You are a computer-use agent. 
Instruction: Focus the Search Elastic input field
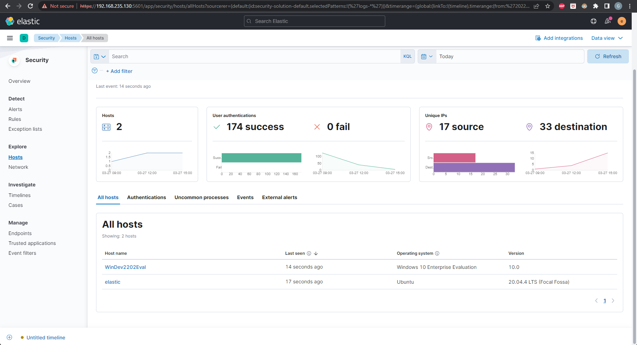314,21
